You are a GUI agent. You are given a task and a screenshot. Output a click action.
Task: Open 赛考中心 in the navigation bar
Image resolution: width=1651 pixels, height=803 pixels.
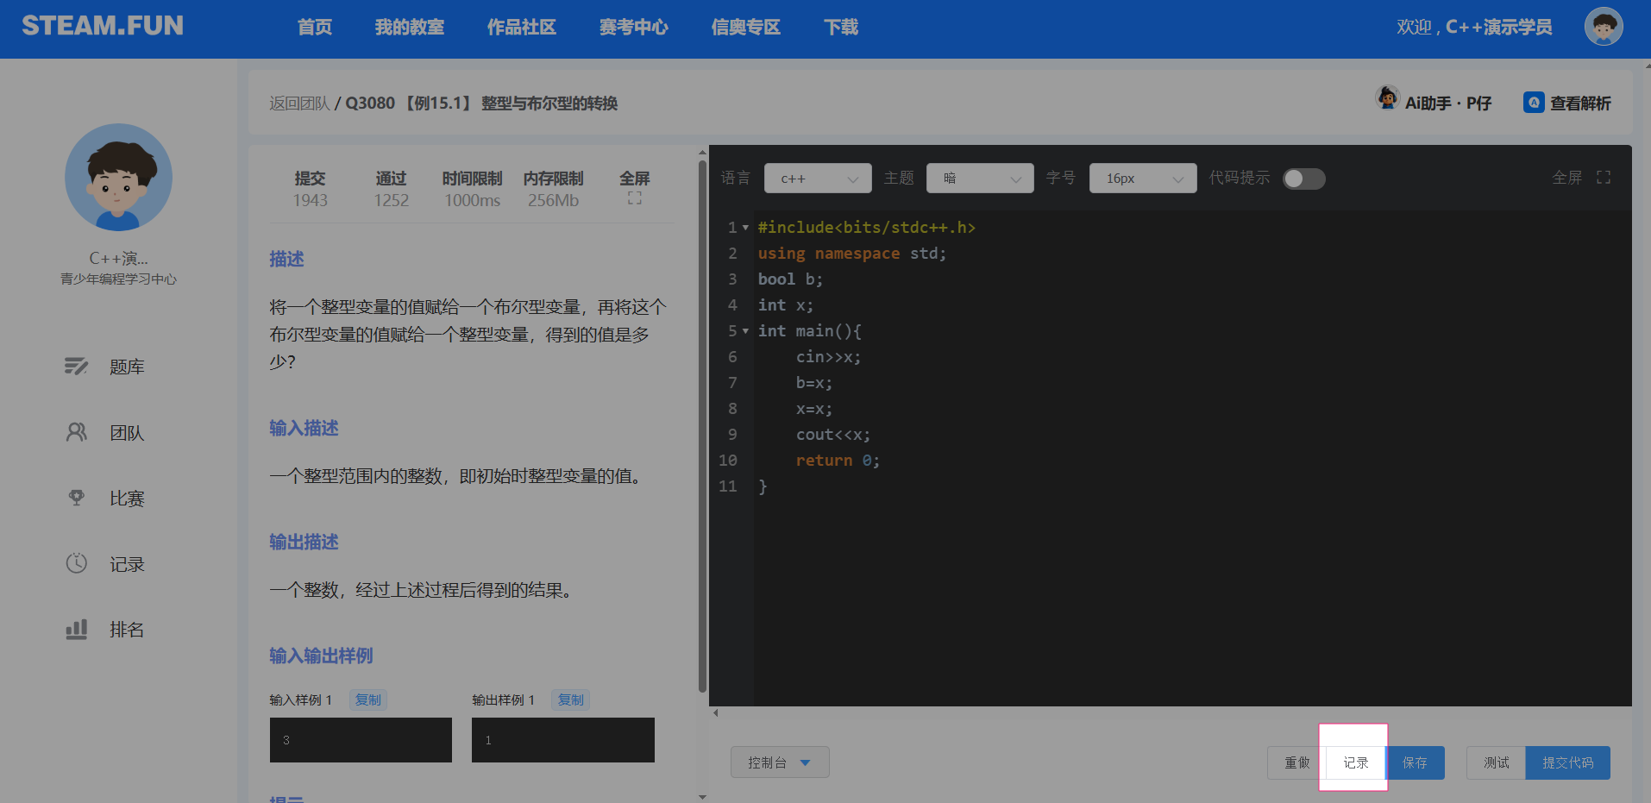(x=633, y=28)
